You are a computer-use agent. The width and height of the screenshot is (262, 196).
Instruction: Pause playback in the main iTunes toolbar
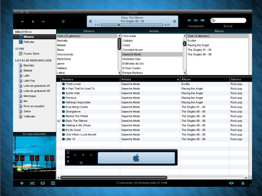(33, 21)
